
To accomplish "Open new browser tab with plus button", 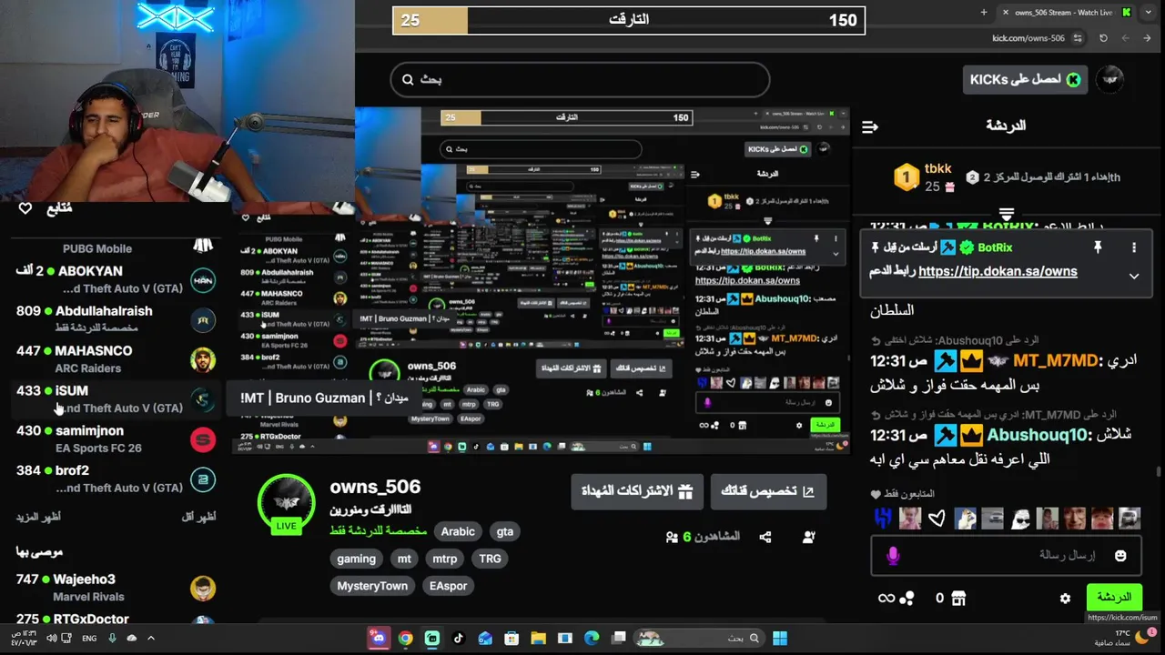I will (984, 12).
